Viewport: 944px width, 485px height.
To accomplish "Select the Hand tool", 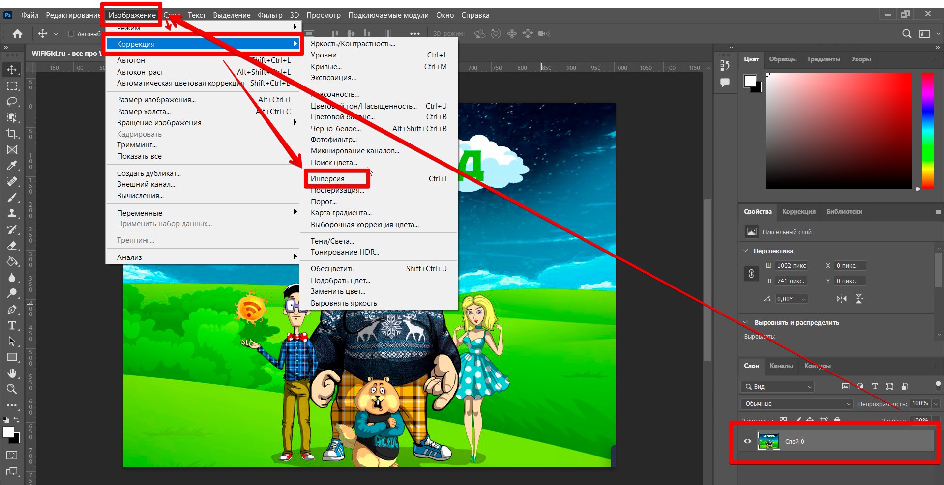I will (12, 373).
